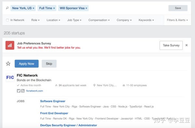
Task: Open the Software Engineer job
Action: [53, 101]
